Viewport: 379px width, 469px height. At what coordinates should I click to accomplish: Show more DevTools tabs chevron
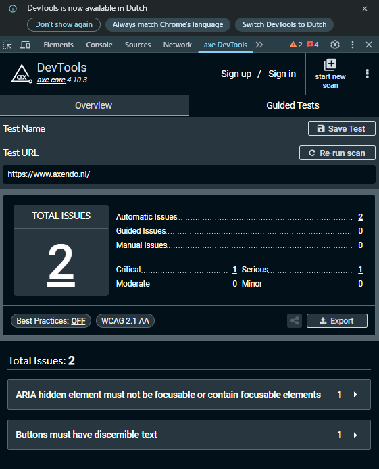point(259,45)
